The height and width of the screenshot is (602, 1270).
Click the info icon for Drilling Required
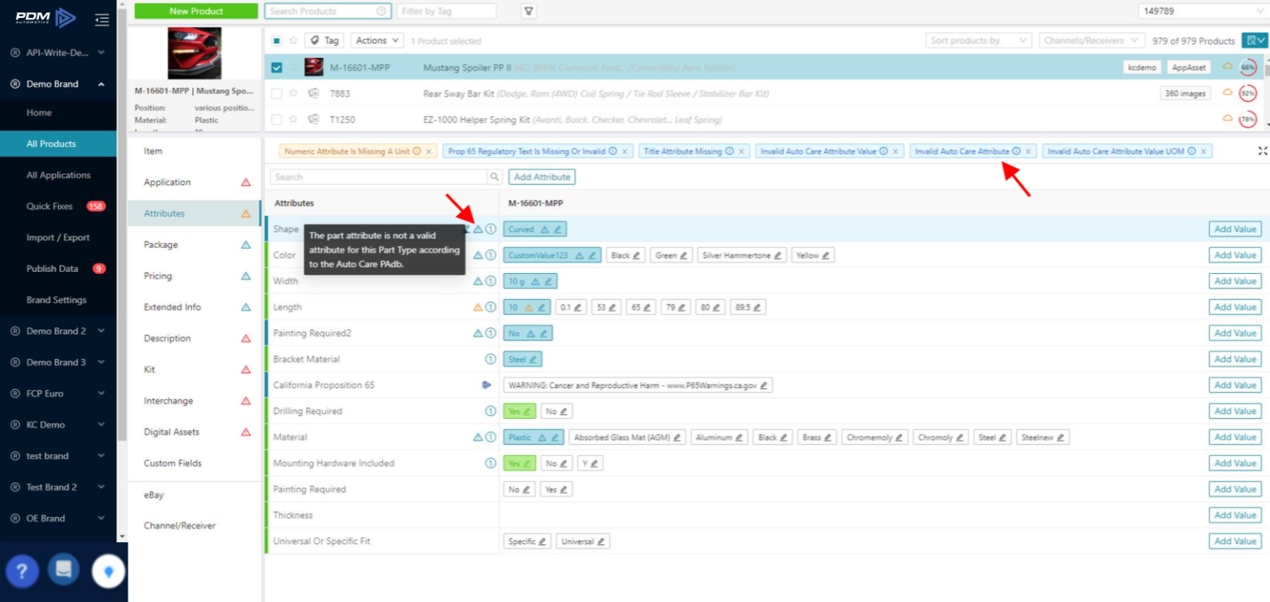click(x=490, y=411)
